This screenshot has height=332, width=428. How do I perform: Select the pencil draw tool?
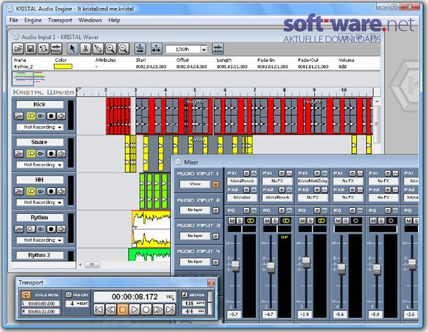tap(98, 49)
